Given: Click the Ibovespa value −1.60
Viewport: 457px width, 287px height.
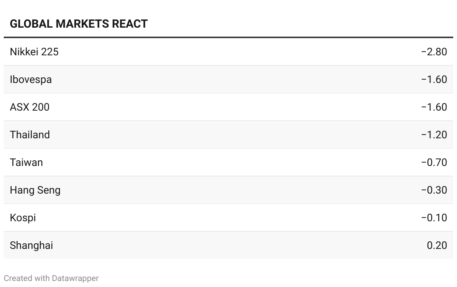Looking at the screenshot, I should [x=434, y=79].
